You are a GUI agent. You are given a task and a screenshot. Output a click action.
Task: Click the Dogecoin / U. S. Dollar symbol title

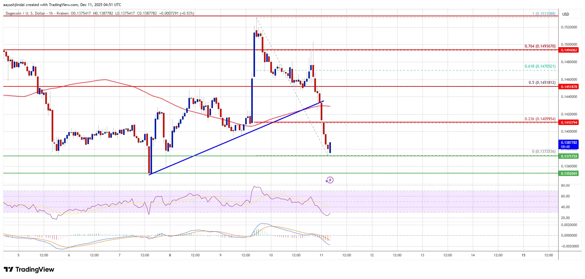(25, 13)
